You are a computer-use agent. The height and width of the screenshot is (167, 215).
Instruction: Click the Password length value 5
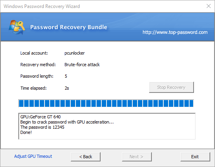66,76
